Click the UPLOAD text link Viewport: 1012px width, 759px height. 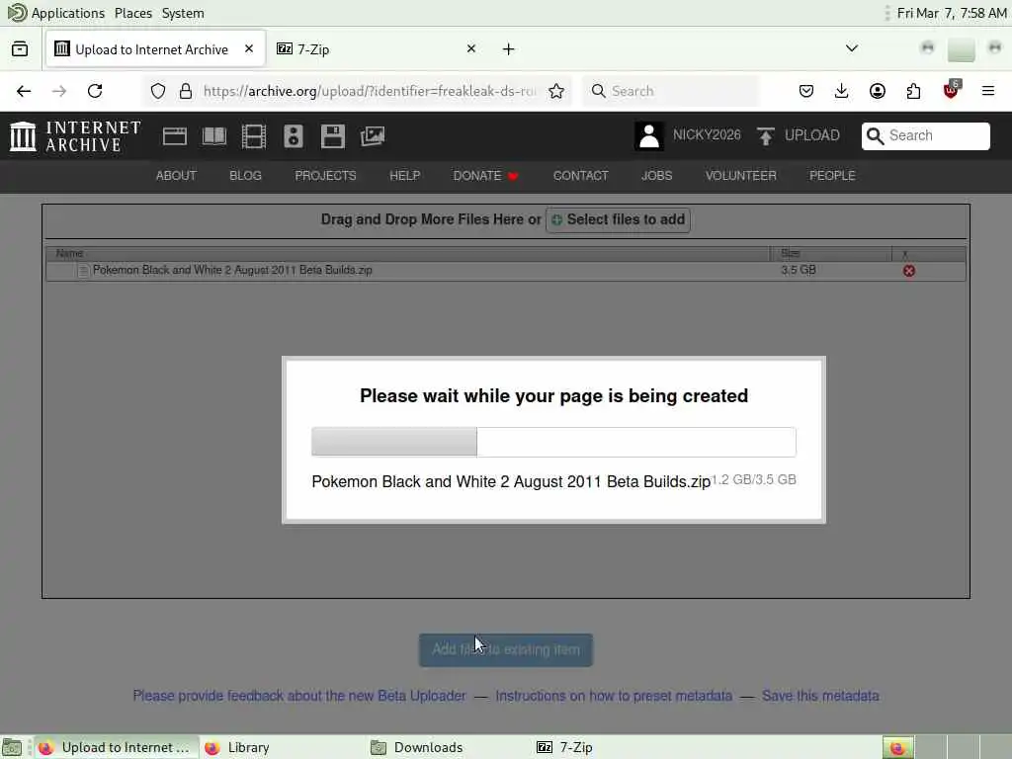[812, 134]
